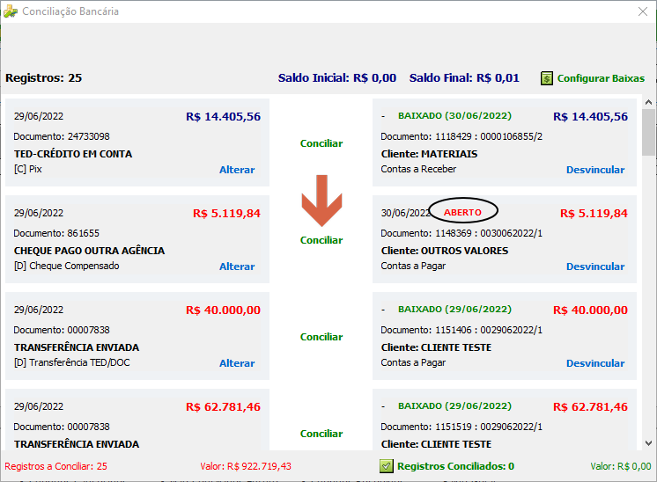
Task: Alterar the TED-CRÉDITO EM CONTA entry
Action: pos(237,170)
